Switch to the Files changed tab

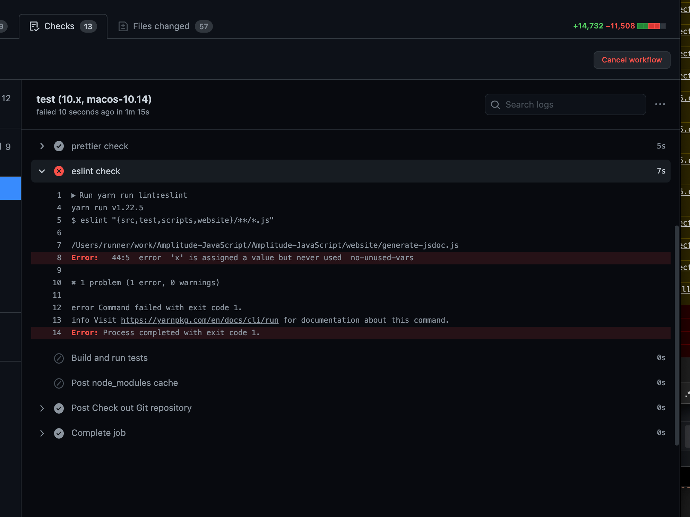[x=161, y=26]
